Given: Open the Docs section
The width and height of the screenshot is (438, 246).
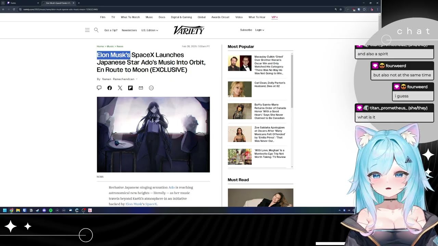Looking at the screenshot, I should pos(162,17).
